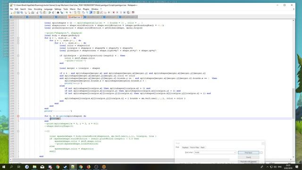This screenshot has width=302, height=170.
Task: Open the Language menu
Action: tap(48, 9)
